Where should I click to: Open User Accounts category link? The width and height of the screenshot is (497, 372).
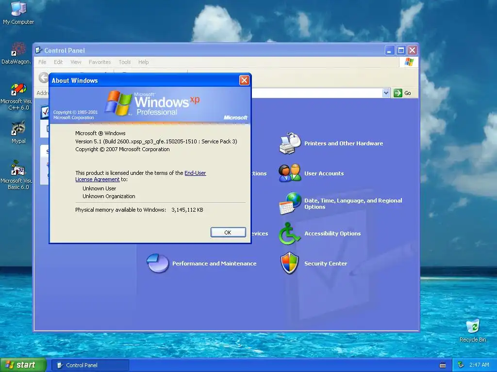click(324, 173)
